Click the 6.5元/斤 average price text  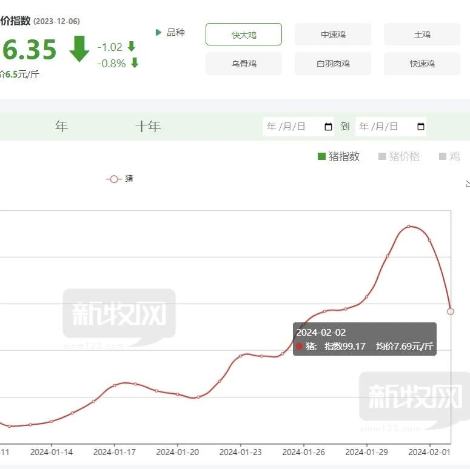(x=22, y=75)
